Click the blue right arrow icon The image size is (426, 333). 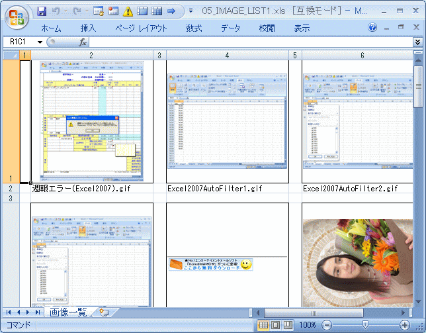(x=171, y=11)
